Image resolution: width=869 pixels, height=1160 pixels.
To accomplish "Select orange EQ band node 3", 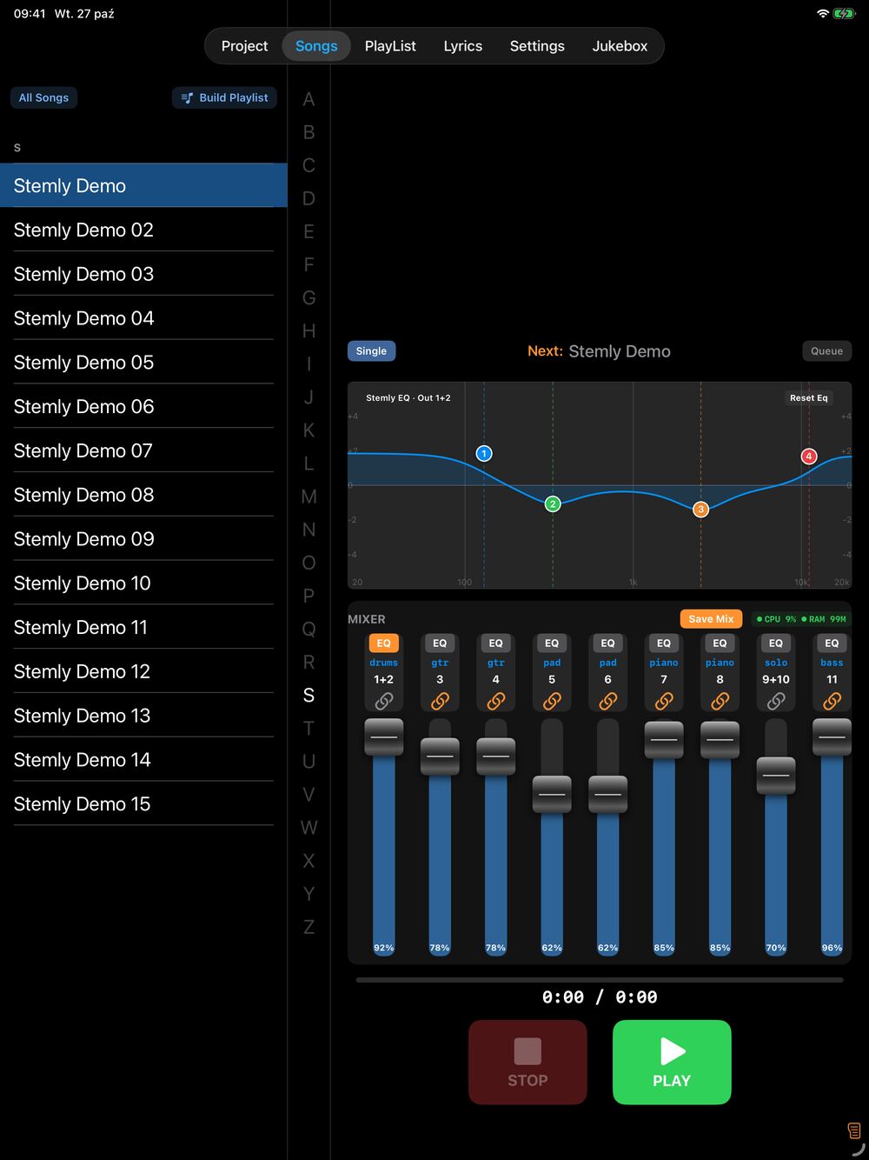I will click(x=700, y=509).
